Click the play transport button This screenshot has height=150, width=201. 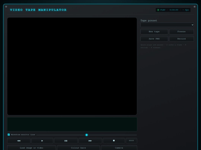coord(42,141)
